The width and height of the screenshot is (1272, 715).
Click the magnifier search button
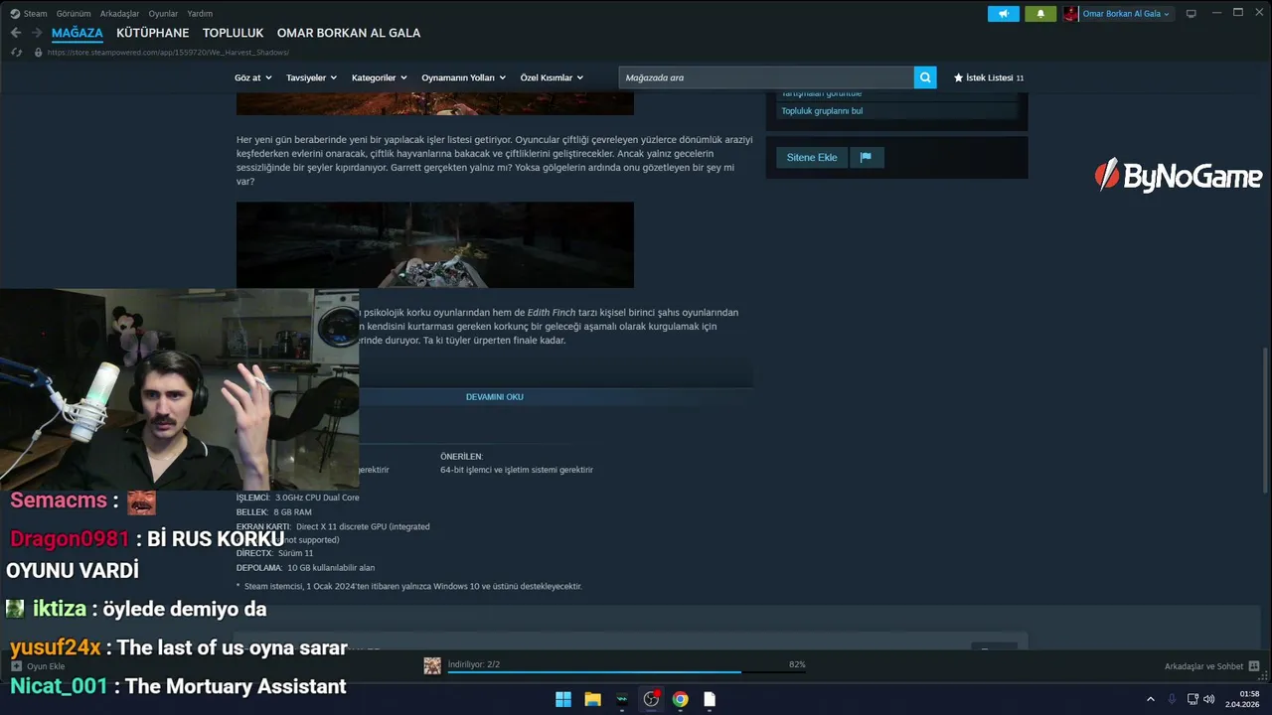925,77
